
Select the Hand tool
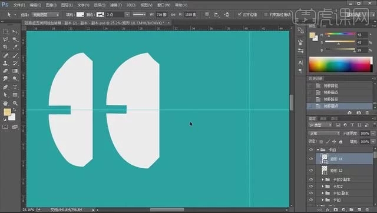point(5,103)
